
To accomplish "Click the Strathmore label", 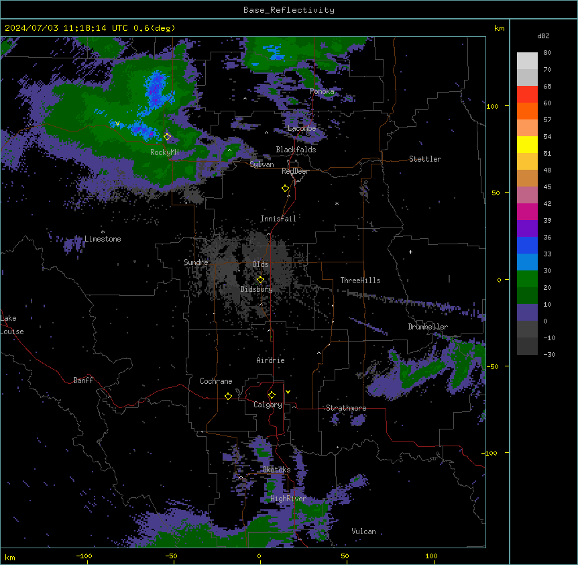I will point(346,408).
